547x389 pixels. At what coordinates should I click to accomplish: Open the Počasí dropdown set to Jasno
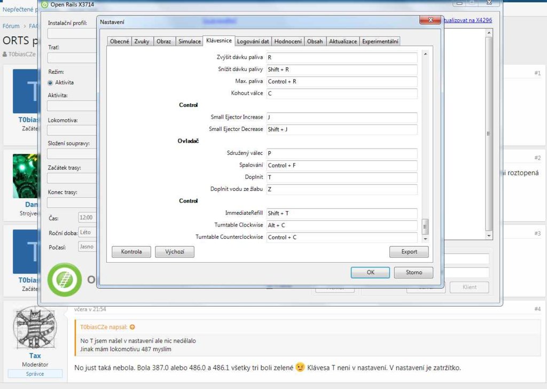[x=87, y=247]
